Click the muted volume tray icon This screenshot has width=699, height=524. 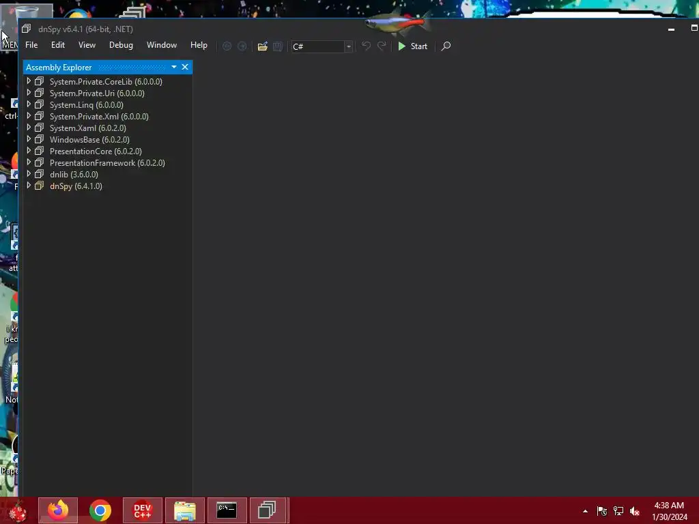635,511
